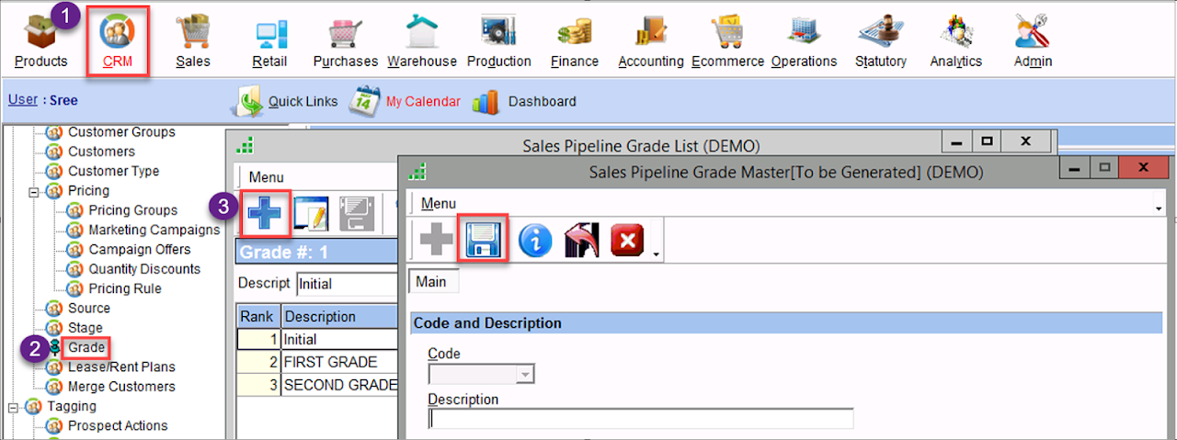Click the User link
The image size is (1177, 440).
coord(22,100)
